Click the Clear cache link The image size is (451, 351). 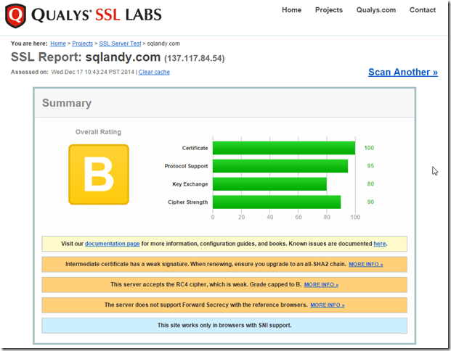(154, 72)
